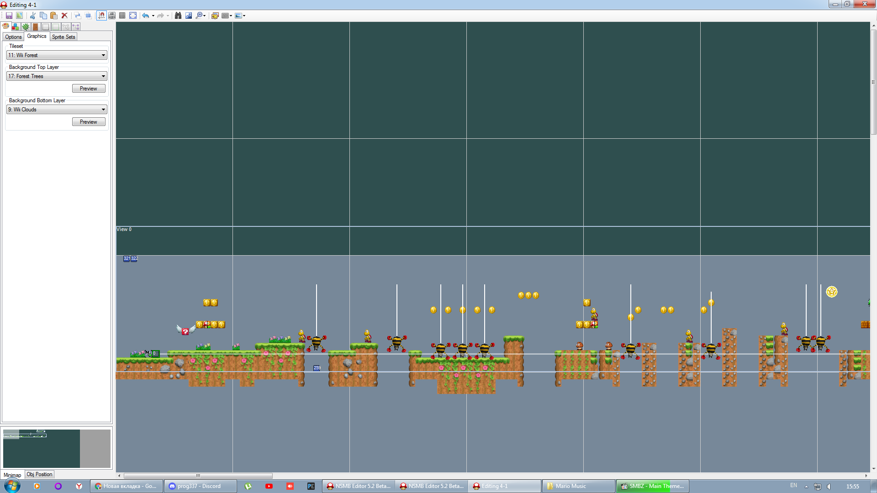Image resolution: width=877 pixels, height=493 pixels.
Task: Switch to the Options tab
Action: coord(13,37)
